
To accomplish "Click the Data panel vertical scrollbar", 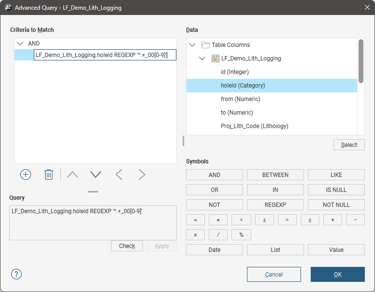I will point(361,60).
